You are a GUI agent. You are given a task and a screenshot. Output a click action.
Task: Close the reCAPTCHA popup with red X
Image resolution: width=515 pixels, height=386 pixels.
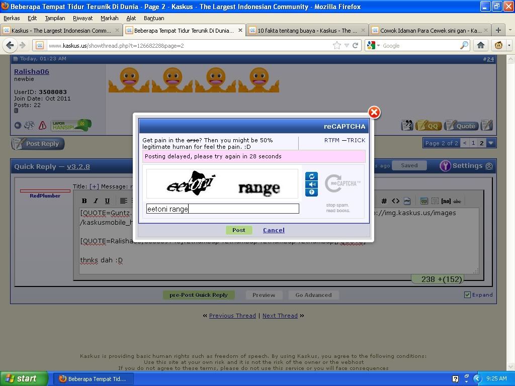click(374, 113)
